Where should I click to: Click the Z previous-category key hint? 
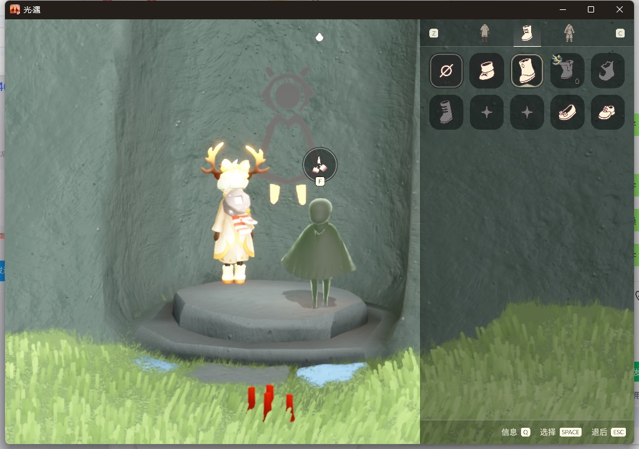point(434,34)
